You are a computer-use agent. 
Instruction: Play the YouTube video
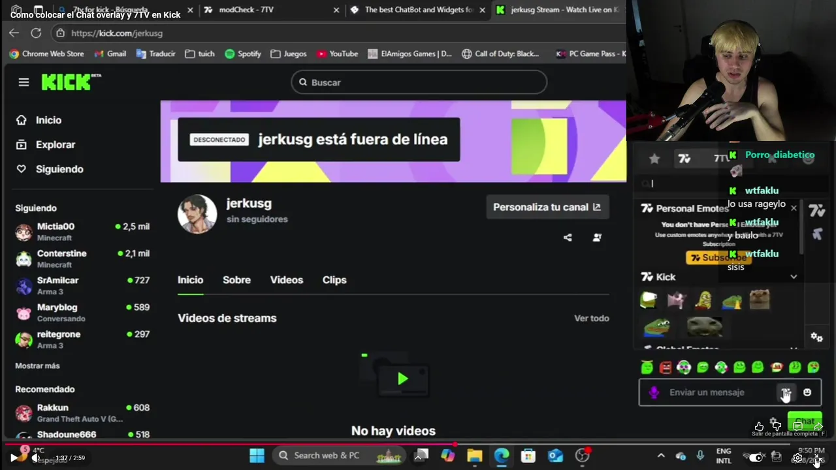[14, 458]
